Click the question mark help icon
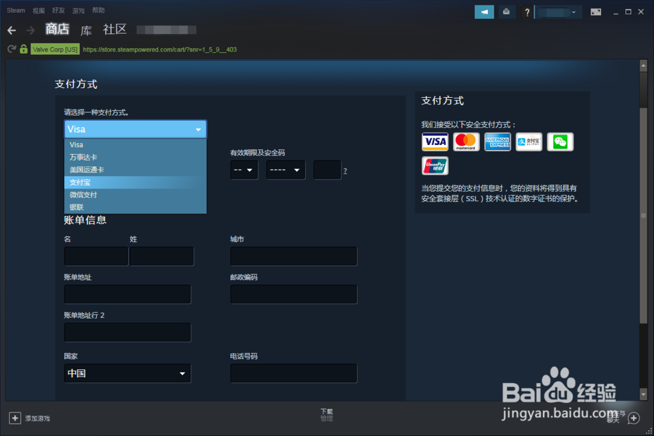This screenshot has width=654, height=436. 527,12
